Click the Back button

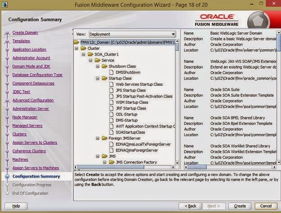[x=190, y=206]
